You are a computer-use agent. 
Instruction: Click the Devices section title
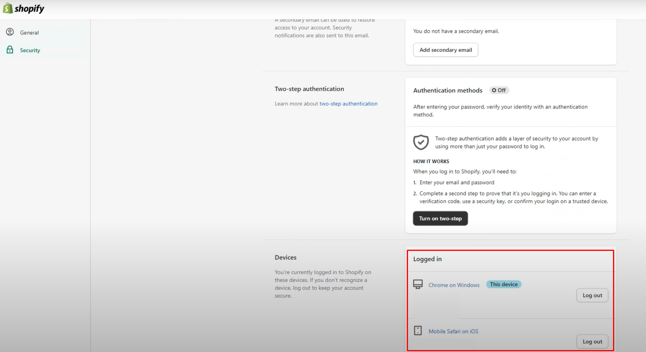(285, 258)
